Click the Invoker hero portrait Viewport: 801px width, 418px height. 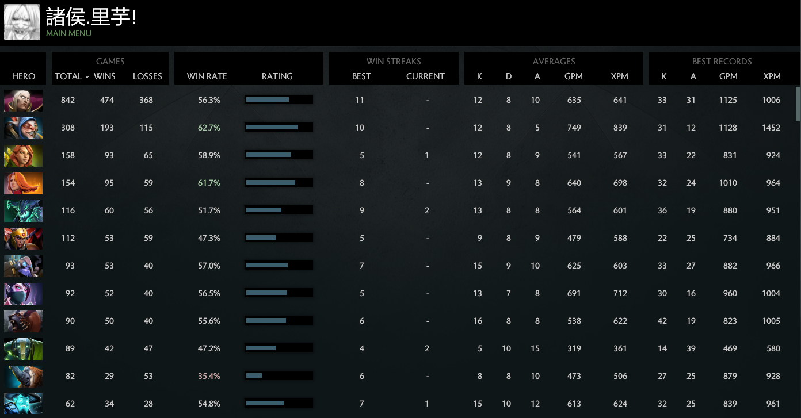tap(23, 100)
